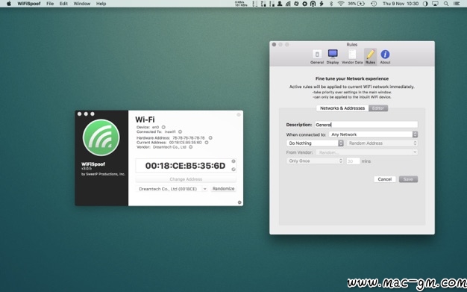Click the Randomize button

pos(223,188)
